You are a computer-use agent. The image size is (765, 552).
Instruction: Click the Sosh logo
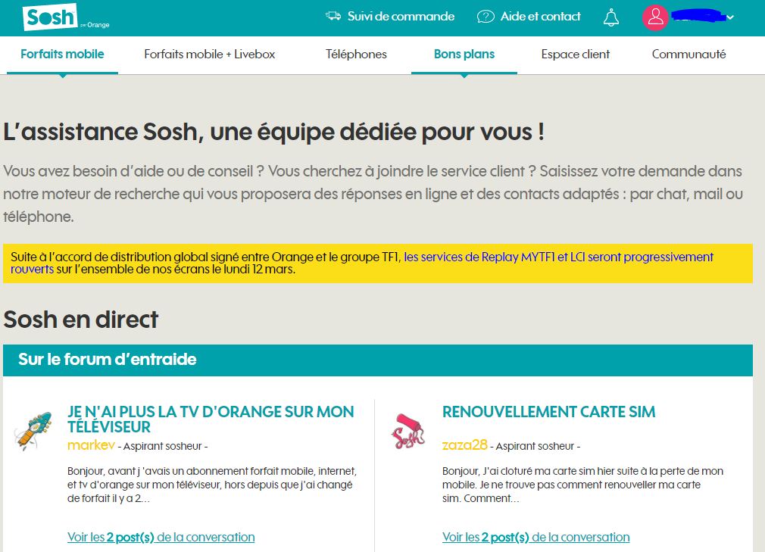pyautogui.click(x=50, y=17)
